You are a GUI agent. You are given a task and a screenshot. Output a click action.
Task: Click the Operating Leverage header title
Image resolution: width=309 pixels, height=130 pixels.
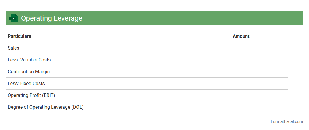(x=52, y=18)
